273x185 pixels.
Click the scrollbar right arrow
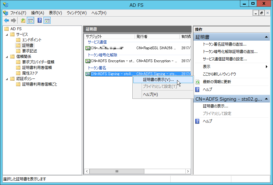188,171
